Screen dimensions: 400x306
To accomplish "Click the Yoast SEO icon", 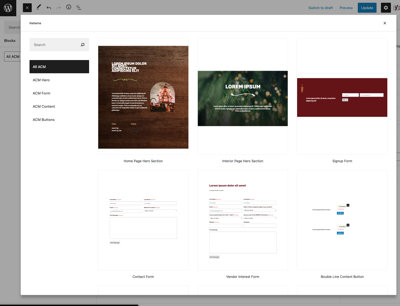I will tap(396, 7).
